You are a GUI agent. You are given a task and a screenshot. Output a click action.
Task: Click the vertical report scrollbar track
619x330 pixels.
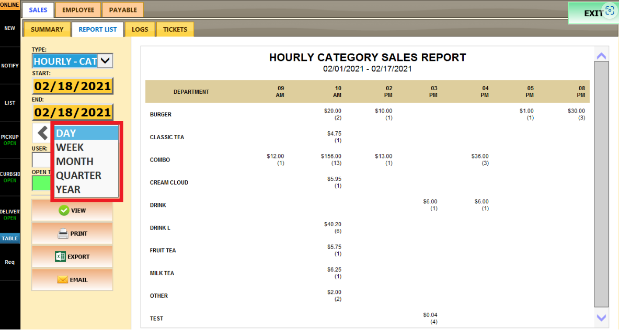tap(601, 182)
